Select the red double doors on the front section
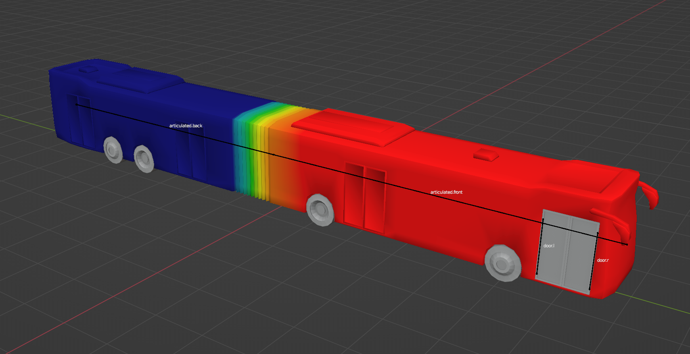This screenshot has height=354, width=690. coord(365,197)
